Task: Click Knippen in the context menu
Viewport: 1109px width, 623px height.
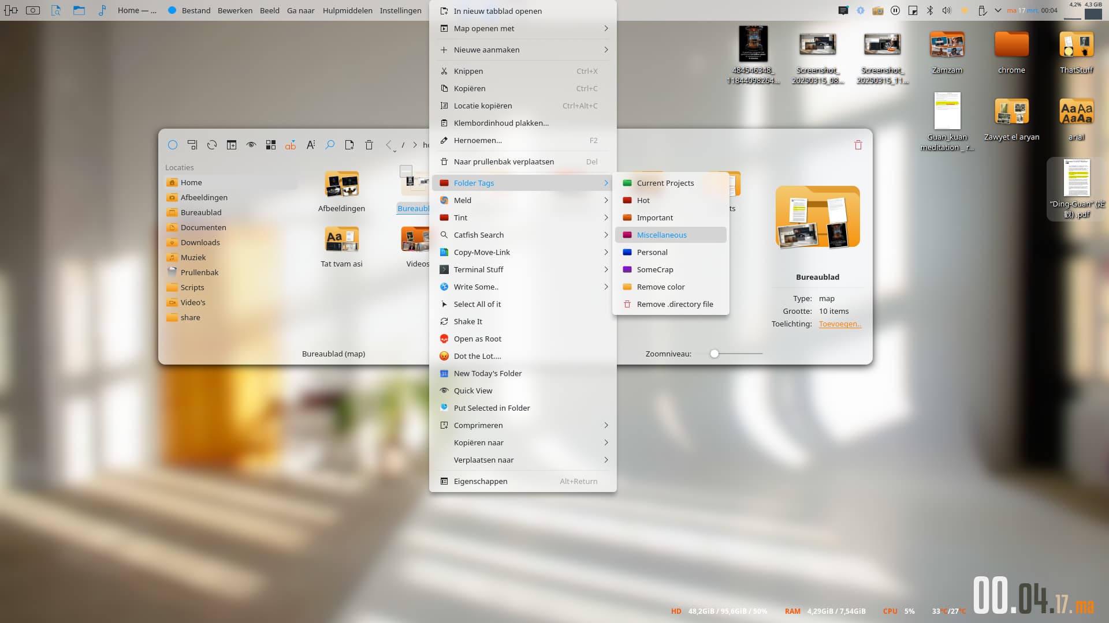Action: point(523,71)
